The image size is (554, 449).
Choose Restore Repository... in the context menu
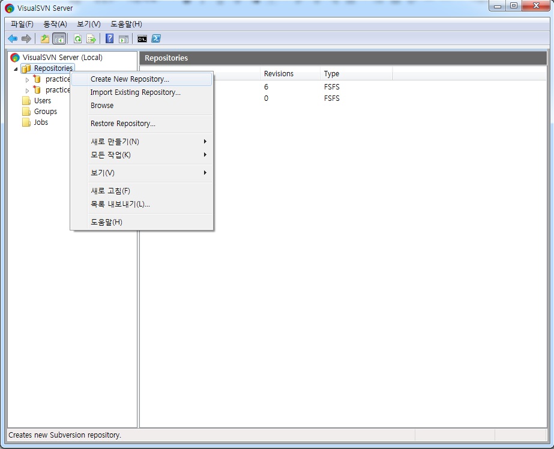142,123
